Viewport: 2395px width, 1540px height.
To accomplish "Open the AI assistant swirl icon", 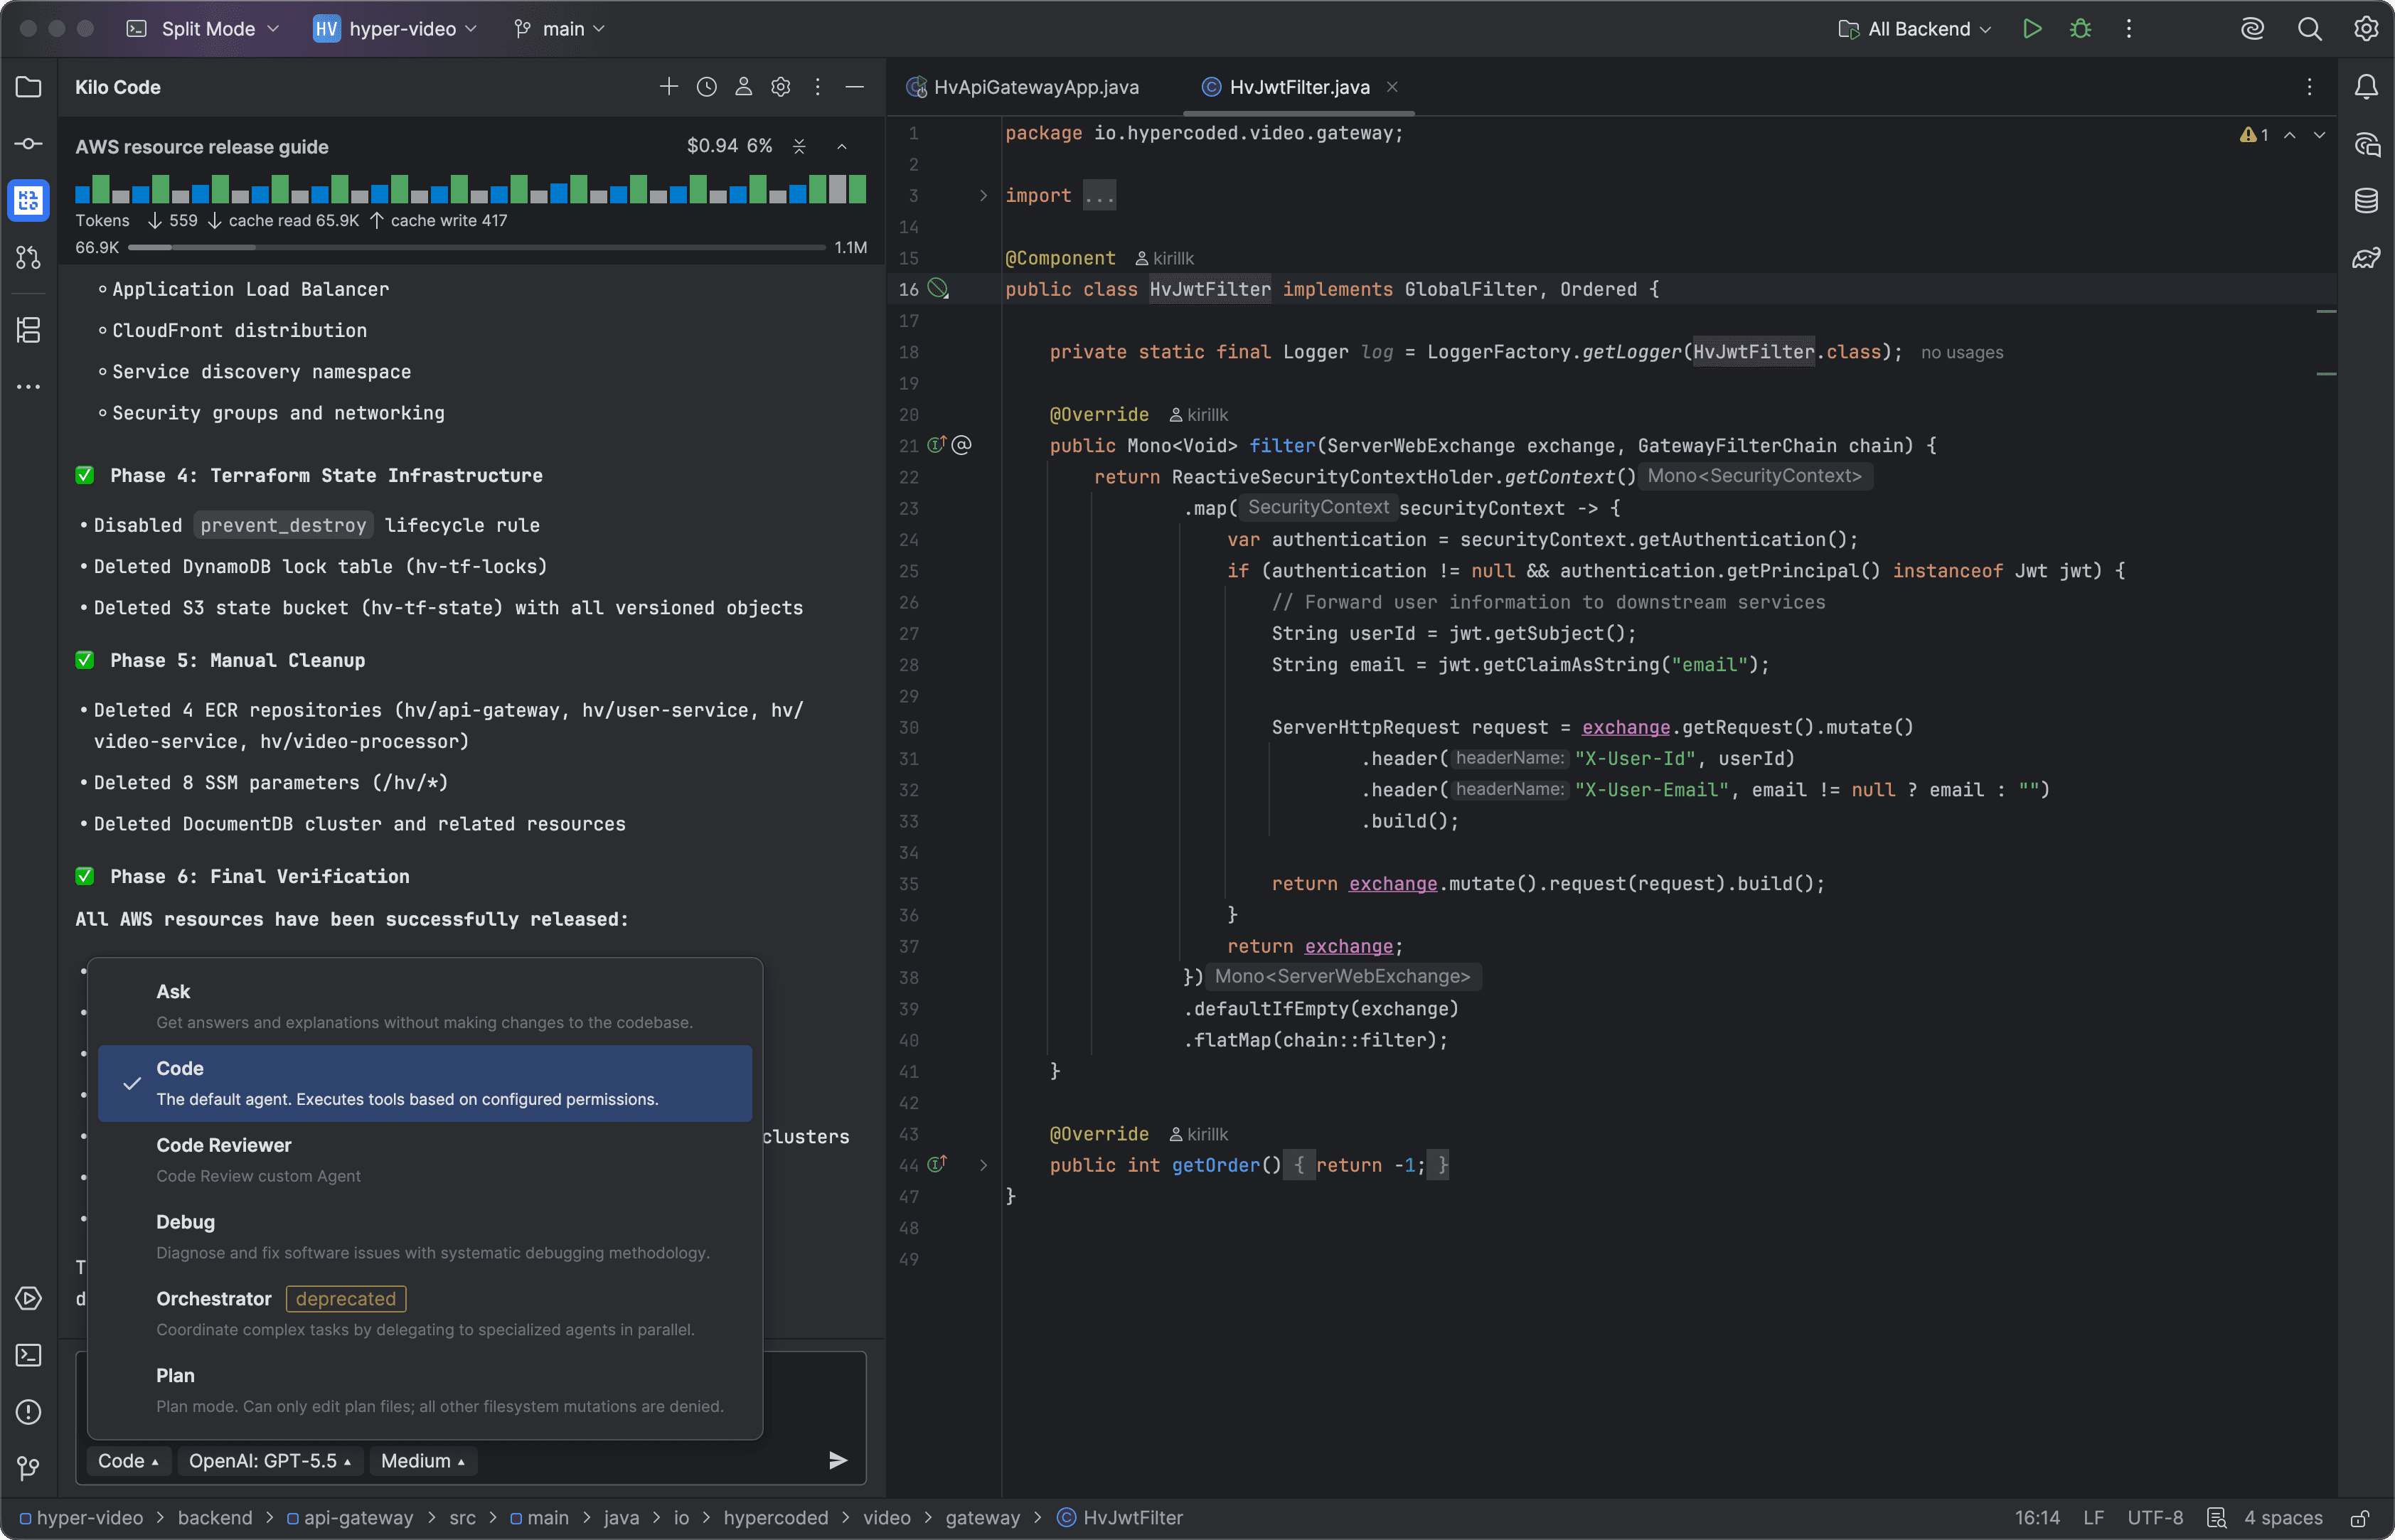I will click(2252, 29).
